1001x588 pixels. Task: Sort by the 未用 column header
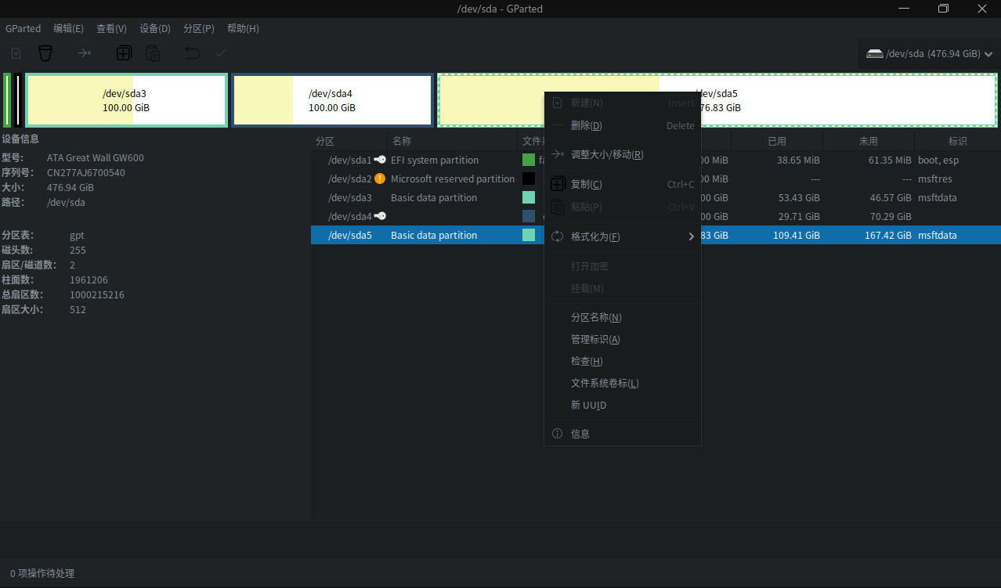click(869, 141)
